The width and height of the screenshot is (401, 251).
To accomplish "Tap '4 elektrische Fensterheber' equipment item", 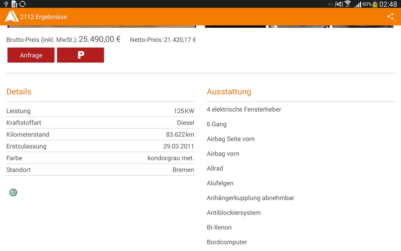I will click(244, 109).
